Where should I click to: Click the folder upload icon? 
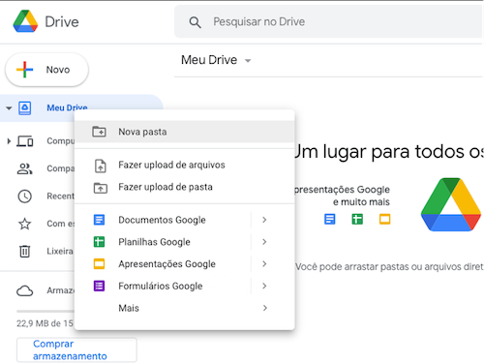[x=101, y=188]
